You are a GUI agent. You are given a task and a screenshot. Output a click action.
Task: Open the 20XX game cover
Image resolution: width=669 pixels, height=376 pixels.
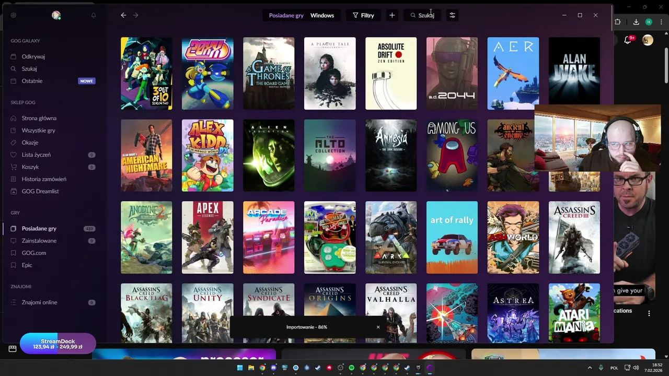[x=207, y=74]
